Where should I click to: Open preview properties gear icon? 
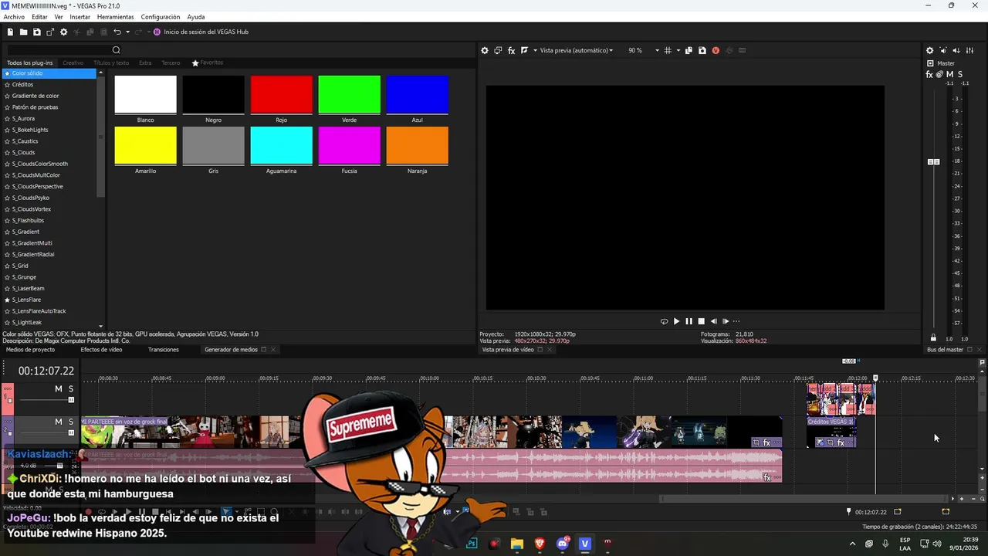pyautogui.click(x=485, y=50)
